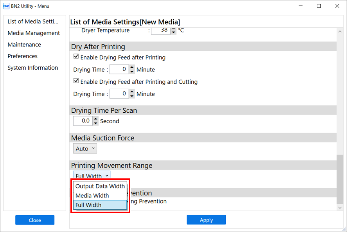Open Preferences section
The height and width of the screenshot is (232, 347).
click(22, 56)
